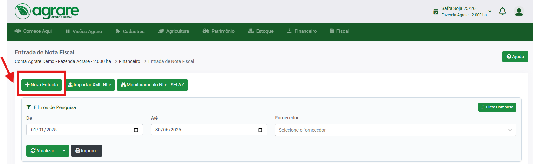Open the De date calendar picker
Image resolution: width=533 pixels, height=164 pixels.
pos(136,130)
